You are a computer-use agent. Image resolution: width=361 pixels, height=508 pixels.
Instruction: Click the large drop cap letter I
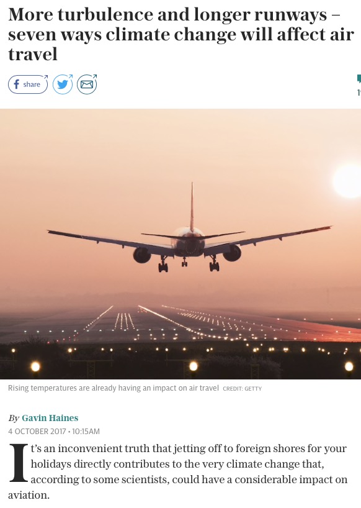19,463
